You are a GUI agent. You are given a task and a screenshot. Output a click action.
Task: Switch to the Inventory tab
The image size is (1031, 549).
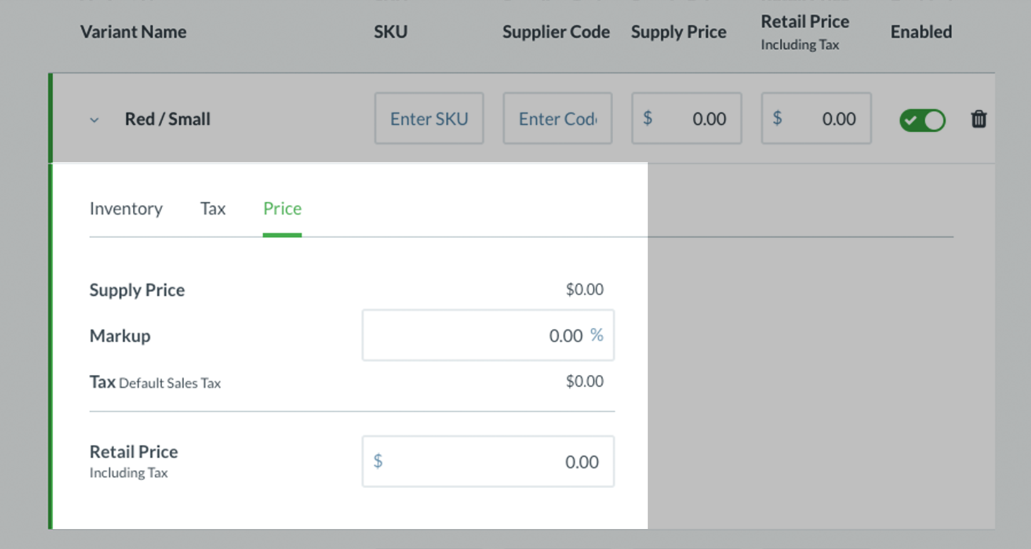coord(126,209)
